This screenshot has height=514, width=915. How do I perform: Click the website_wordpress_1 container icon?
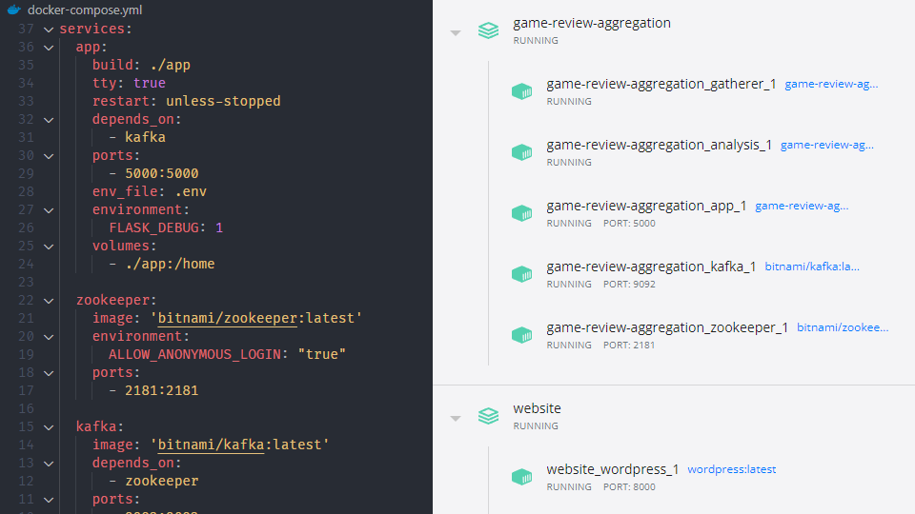pos(521,477)
